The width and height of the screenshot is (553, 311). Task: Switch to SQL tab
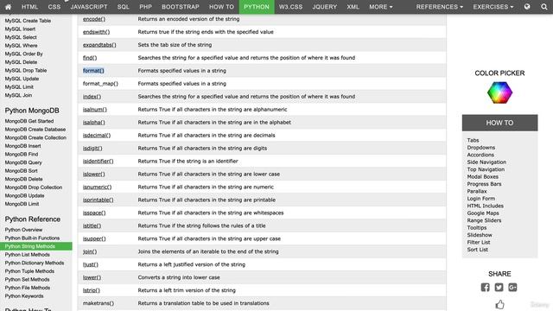(x=123, y=7)
